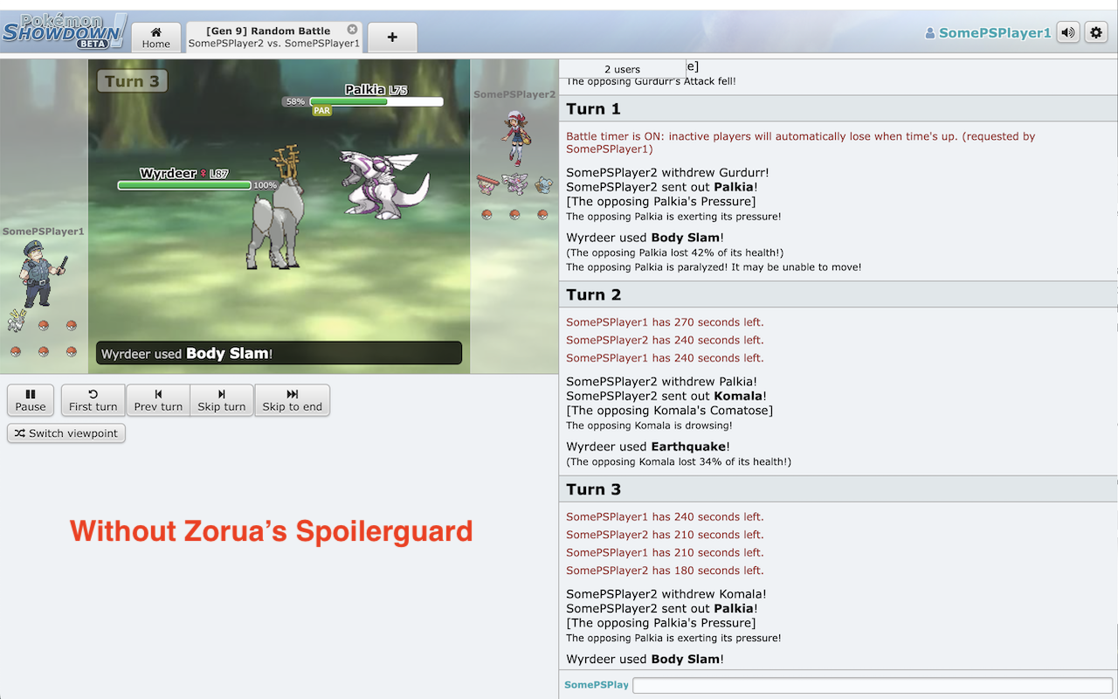Click the SomePSPlayer2 name label above the trainer
This screenshot has width=1118, height=699.
pos(514,94)
